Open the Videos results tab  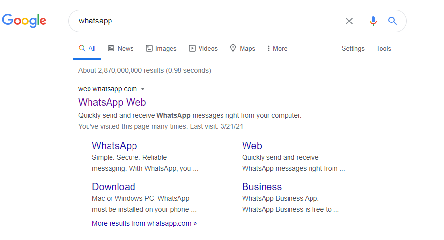click(203, 48)
